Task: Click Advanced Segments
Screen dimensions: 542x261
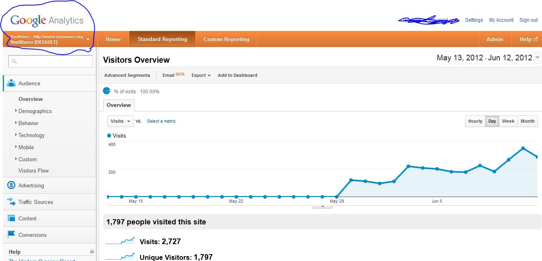Action: (x=127, y=75)
